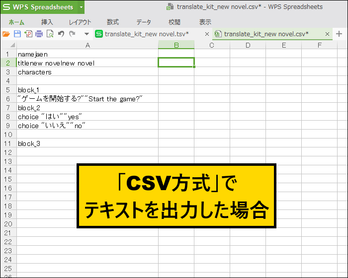Redo the last undone action
Image resolution: width=348 pixels, height=278 pixels.
[73, 34]
